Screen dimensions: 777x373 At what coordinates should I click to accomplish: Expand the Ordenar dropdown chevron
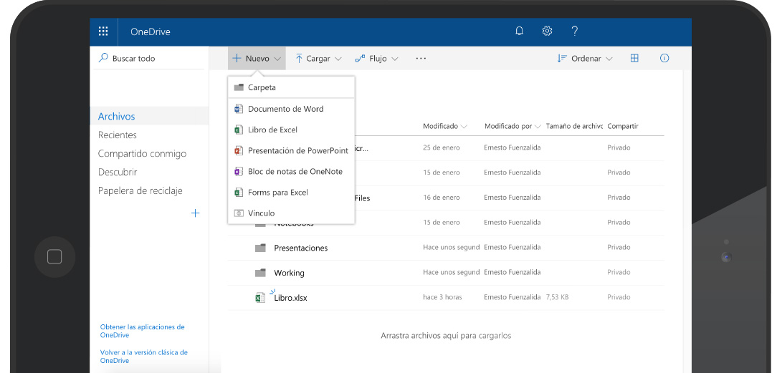click(x=609, y=59)
